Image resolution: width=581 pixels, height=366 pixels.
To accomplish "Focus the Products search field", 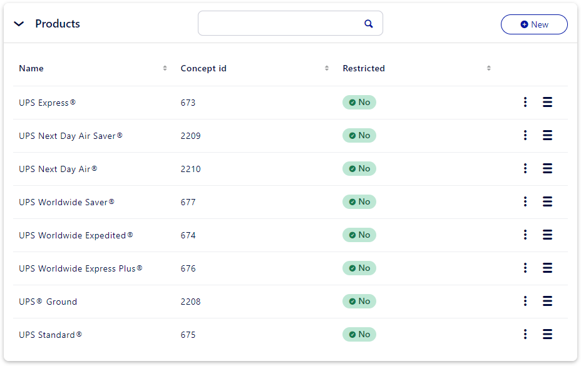I will click(290, 23).
